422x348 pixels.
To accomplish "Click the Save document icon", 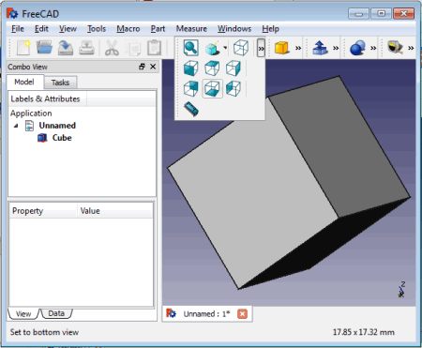I will 65,48.
